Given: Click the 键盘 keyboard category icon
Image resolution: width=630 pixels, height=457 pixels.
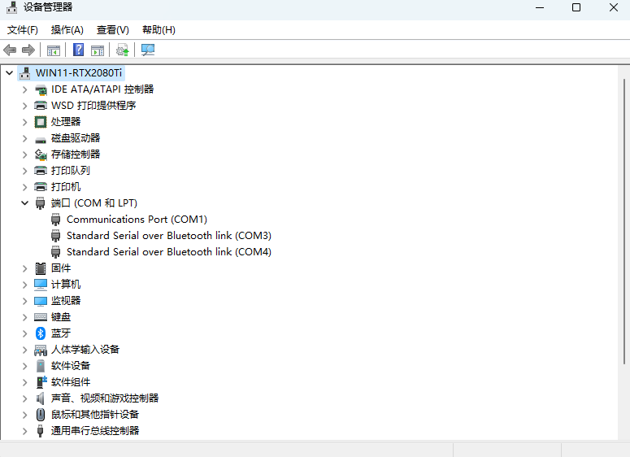Looking at the screenshot, I should [41, 317].
